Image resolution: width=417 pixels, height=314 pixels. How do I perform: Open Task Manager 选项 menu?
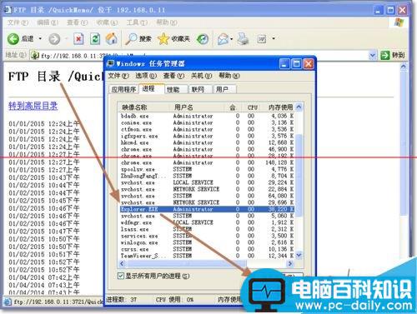pos(146,76)
